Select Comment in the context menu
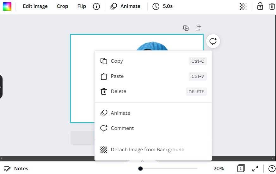Viewport: 276px width, 174px height. coord(122,128)
